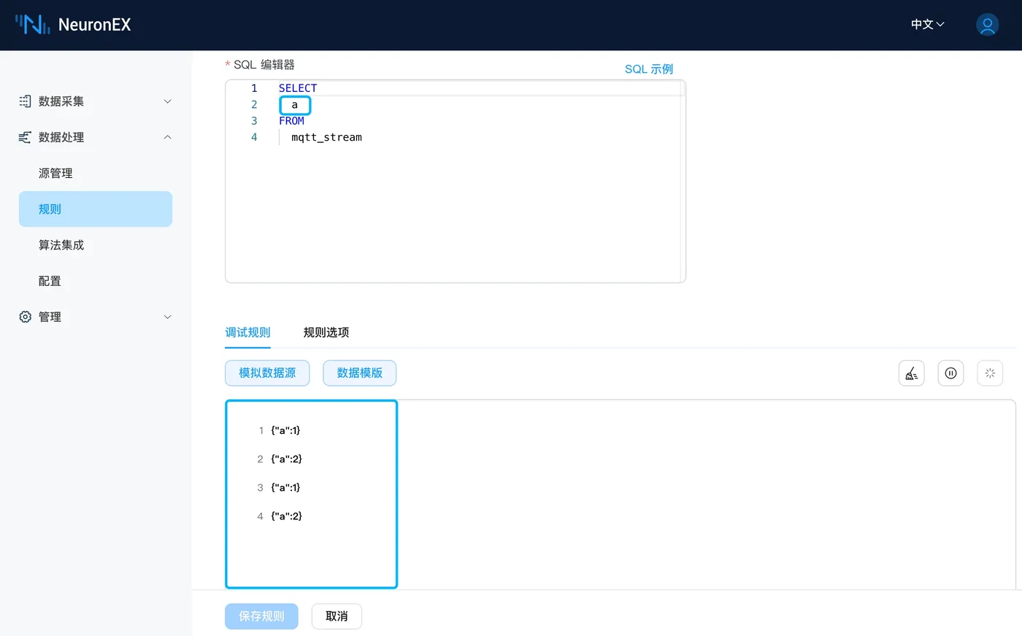Click the clear output broom icon
The height and width of the screenshot is (636, 1022).
click(912, 373)
